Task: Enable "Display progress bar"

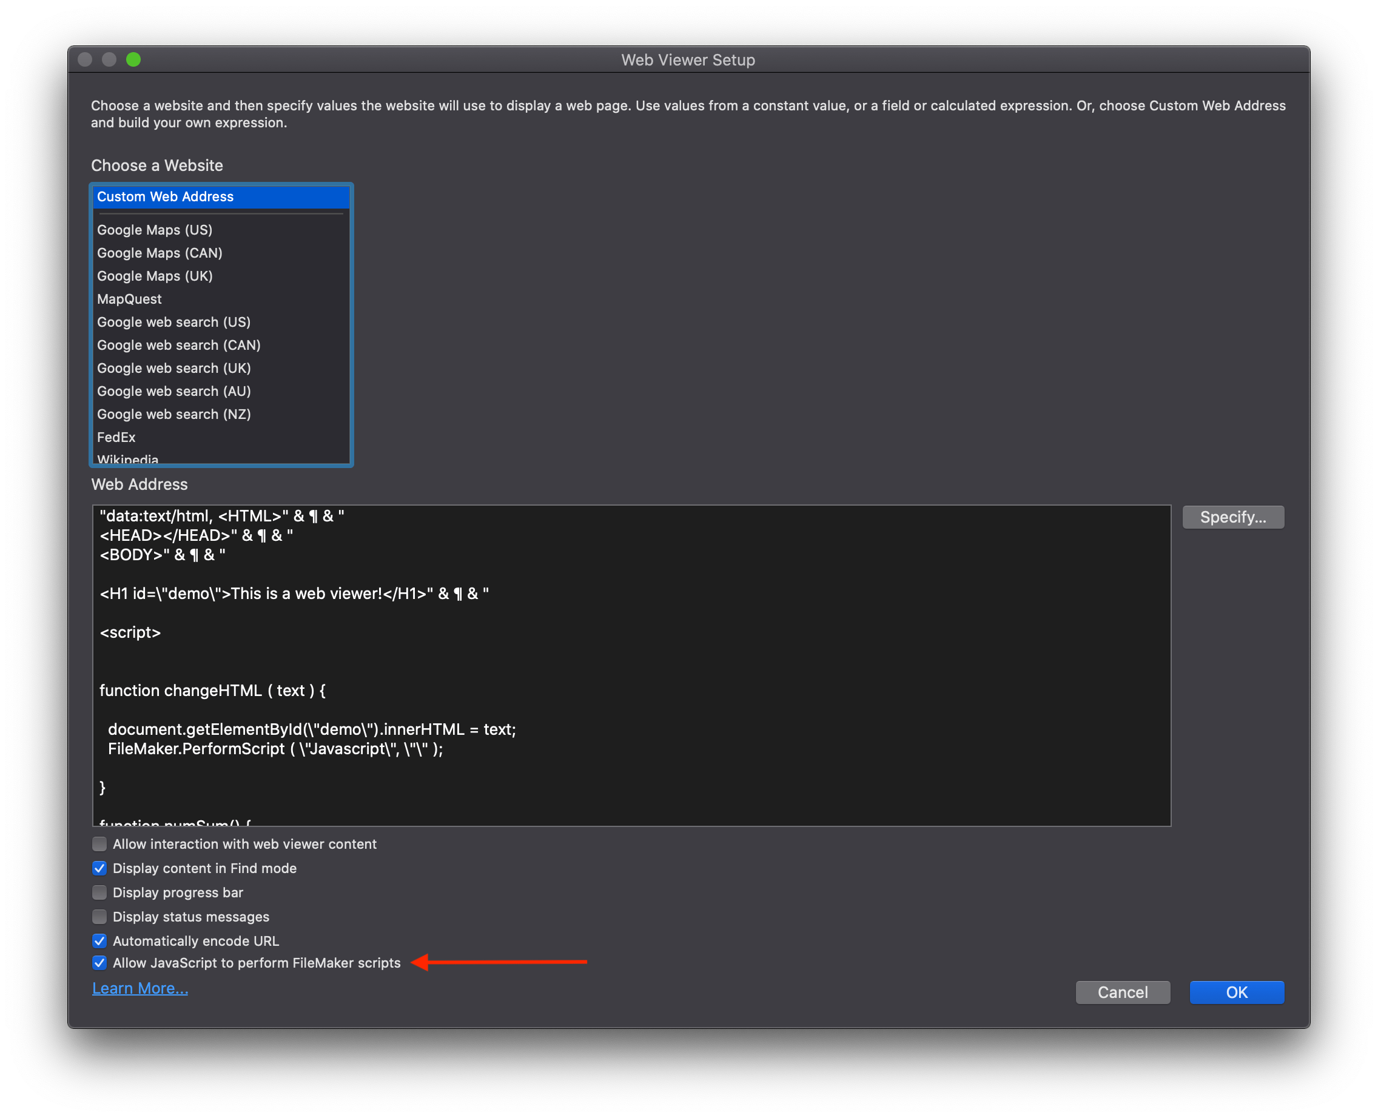Action: point(100,892)
